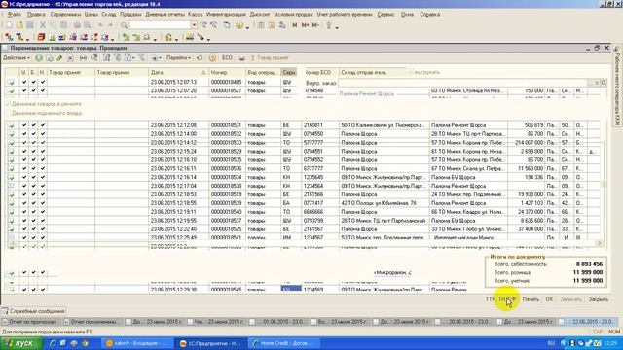
Task: Click the Undo arrow icon
Action: click(x=101, y=25)
